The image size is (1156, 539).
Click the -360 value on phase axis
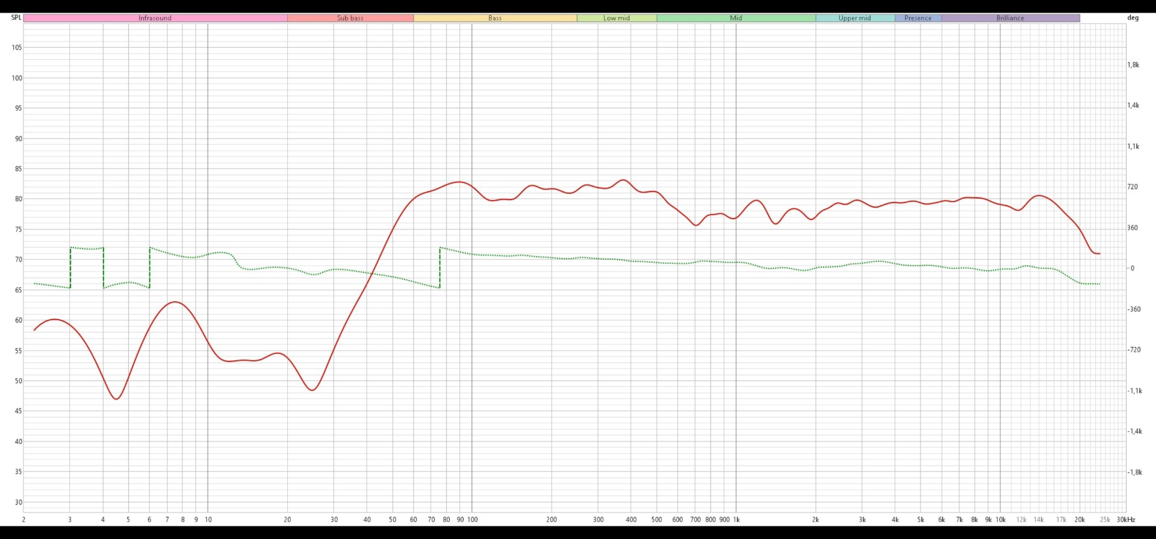[1134, 310]
